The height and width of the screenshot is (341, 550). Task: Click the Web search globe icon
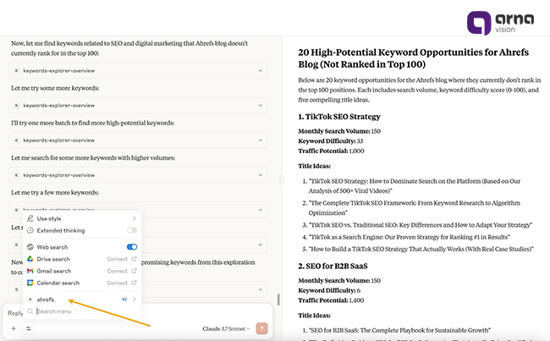(30, 246)
